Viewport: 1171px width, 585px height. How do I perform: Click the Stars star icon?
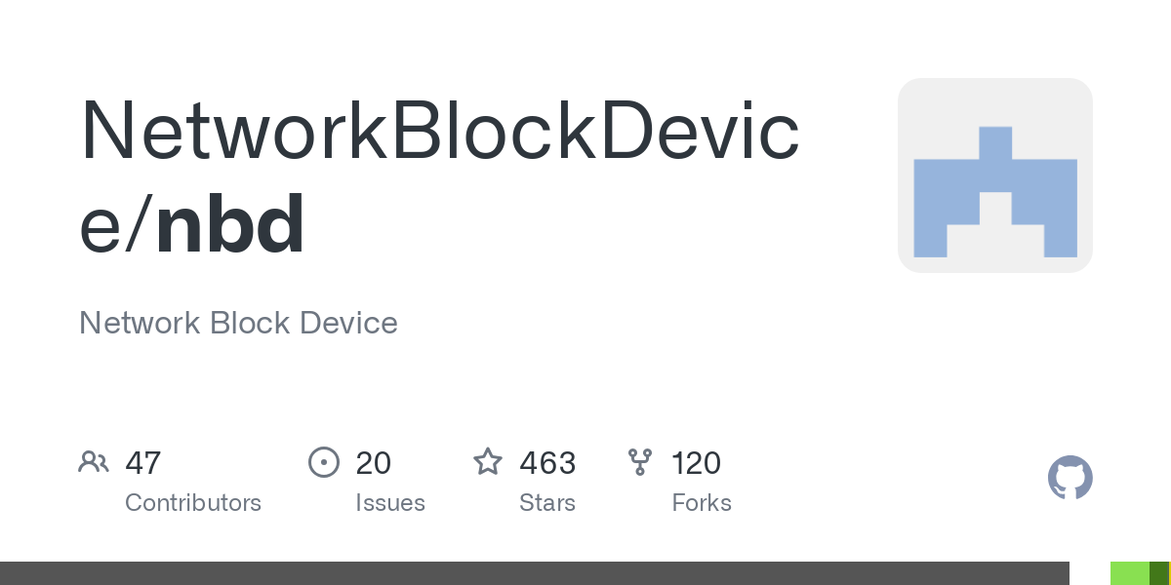[x=488, y=461]
